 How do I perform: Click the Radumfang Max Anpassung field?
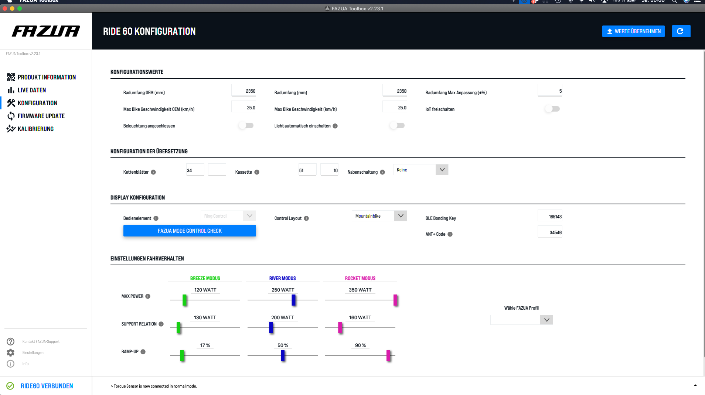[550, 91]
